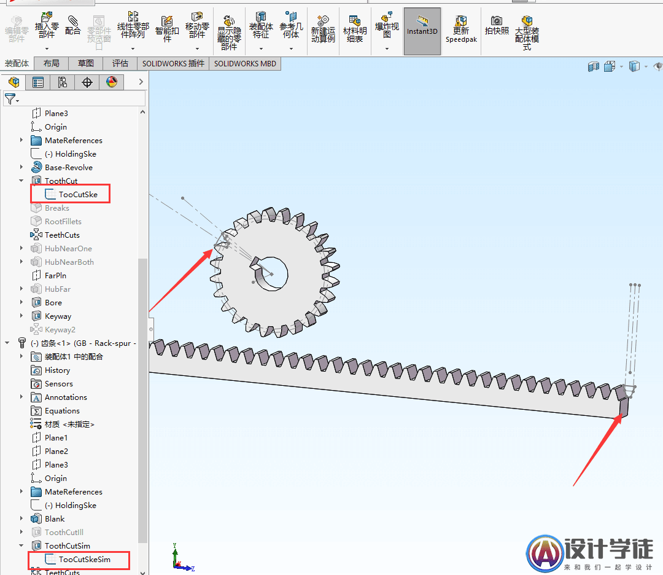663x575 pixels.
Task: Toggle the Instant3D button
Action: tap(422, 31)
